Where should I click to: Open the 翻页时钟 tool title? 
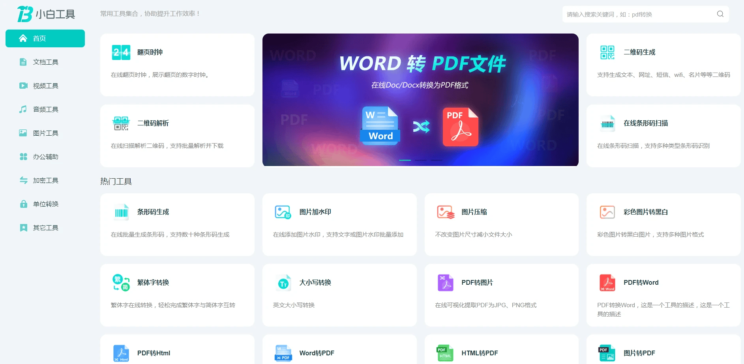150,52
